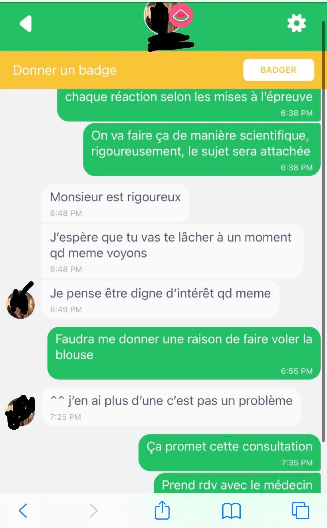
Task: Click the chat scrollbar on right edge
Action: (324, 232)
